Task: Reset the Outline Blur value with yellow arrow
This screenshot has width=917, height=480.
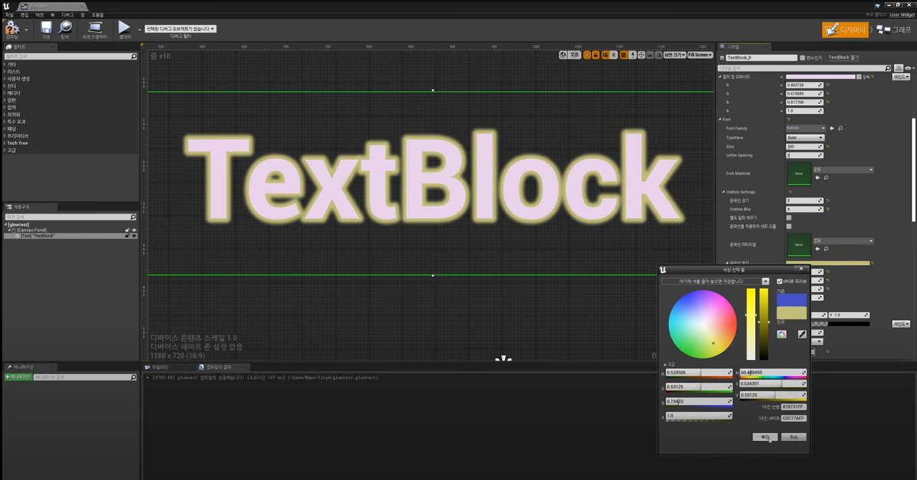Action: pos(827,209)
